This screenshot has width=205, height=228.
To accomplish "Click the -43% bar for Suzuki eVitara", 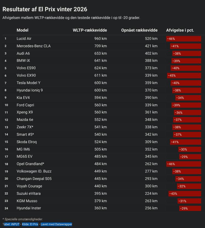I will pyautogui.click(x=185, y=194).
